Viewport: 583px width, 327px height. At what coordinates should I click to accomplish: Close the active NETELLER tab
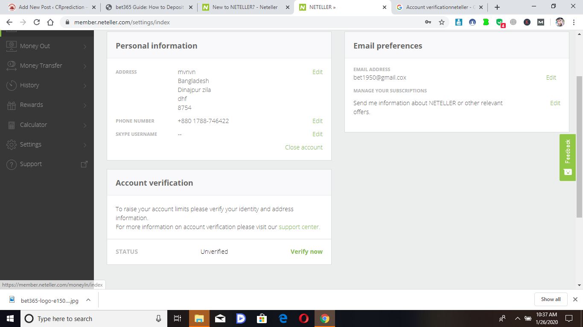coord(385,7)
